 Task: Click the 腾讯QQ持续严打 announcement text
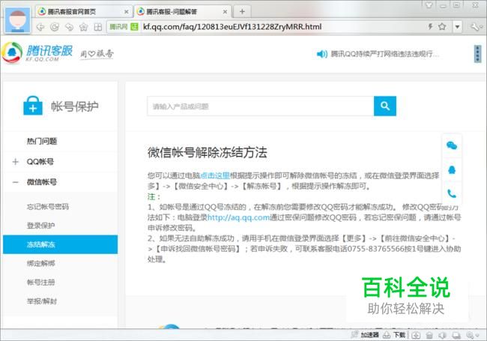coord(384,54)
